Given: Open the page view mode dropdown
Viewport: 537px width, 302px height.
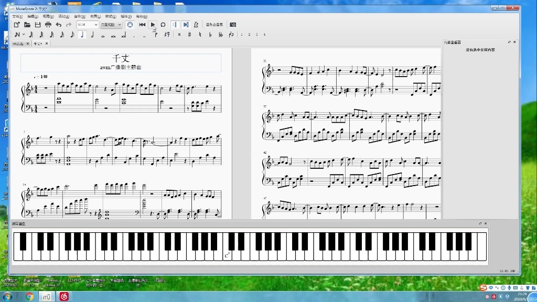Looking at the screenshot, I should [x=111, y=25].
